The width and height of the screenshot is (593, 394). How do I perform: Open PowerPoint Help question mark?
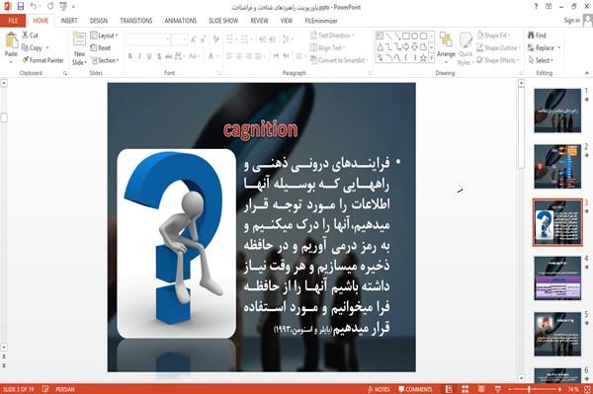pyautogui.click(x=536, y=7)
